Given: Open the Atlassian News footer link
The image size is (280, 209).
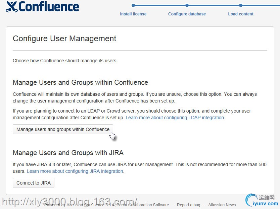Looking at the screenshot, I should (222, 205).
